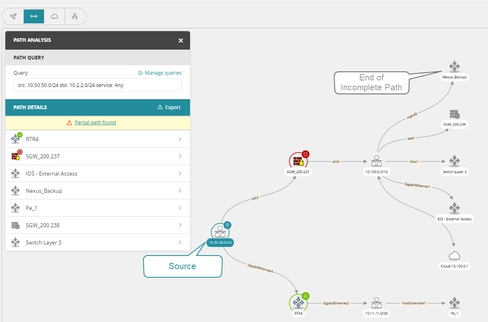
Task: Open Manage queries link
Action: pos(160,73)
